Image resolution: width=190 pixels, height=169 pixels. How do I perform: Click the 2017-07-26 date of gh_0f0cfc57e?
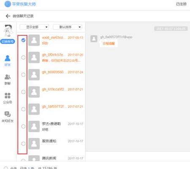(76, 55)
